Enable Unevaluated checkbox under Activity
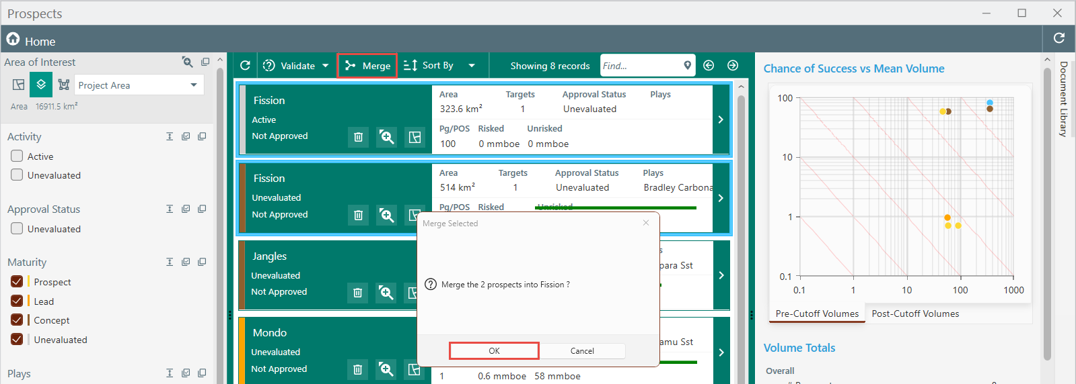 click(x=17, y=175)
